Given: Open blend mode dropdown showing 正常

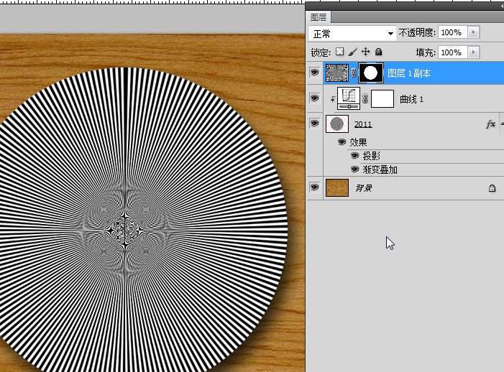Looking at the screenshot, I should [352, 33].
